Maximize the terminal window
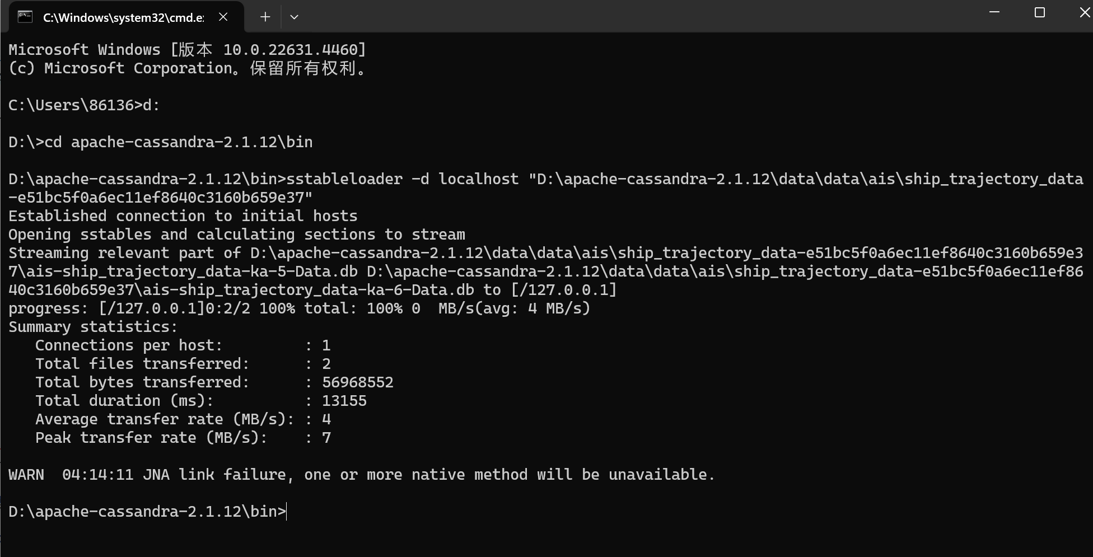Viewport: 1093px width, 557px height. [1040, 12]
